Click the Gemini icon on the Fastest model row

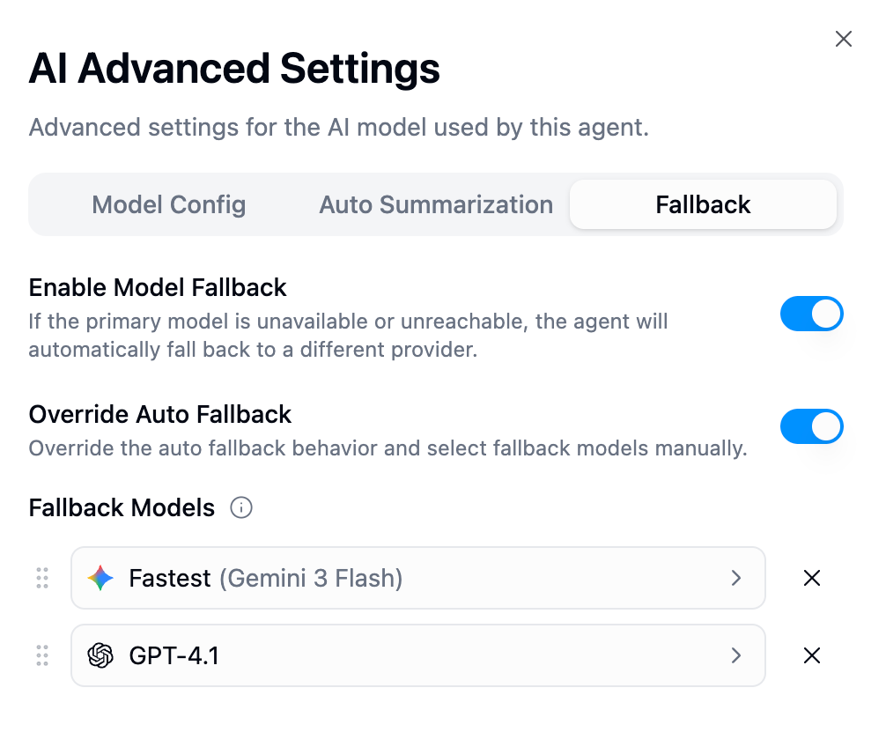[x=100, y=579]
